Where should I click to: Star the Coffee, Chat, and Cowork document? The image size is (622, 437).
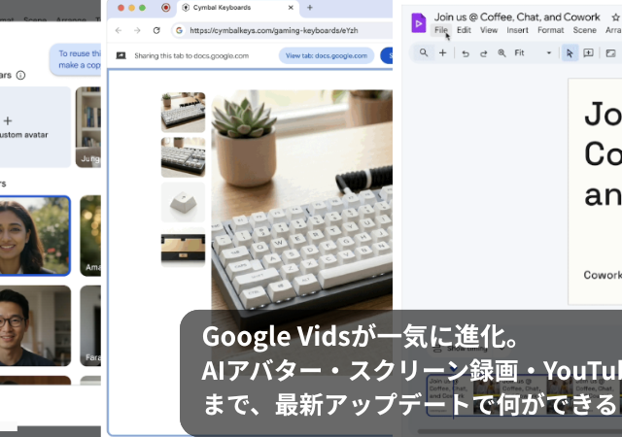pos(614,17)
